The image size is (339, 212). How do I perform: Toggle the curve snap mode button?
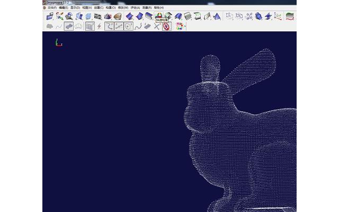(x=109, y=26)
